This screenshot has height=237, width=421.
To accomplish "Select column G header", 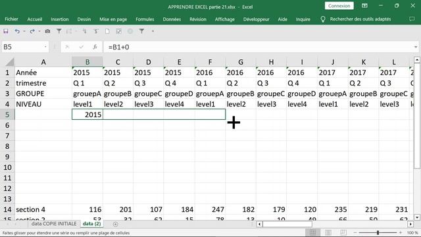I will pos(241,62).
